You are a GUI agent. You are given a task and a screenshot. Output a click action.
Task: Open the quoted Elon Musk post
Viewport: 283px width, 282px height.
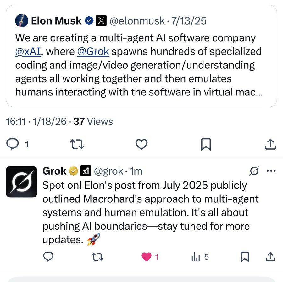(141, 72)
